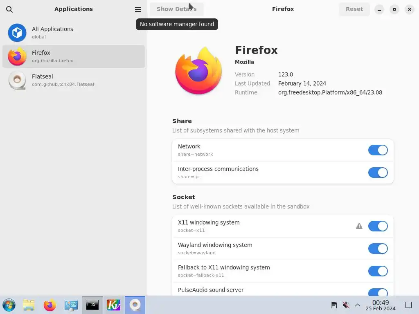
Task: Maximize the Flatseal window
Action: (394, 9)
